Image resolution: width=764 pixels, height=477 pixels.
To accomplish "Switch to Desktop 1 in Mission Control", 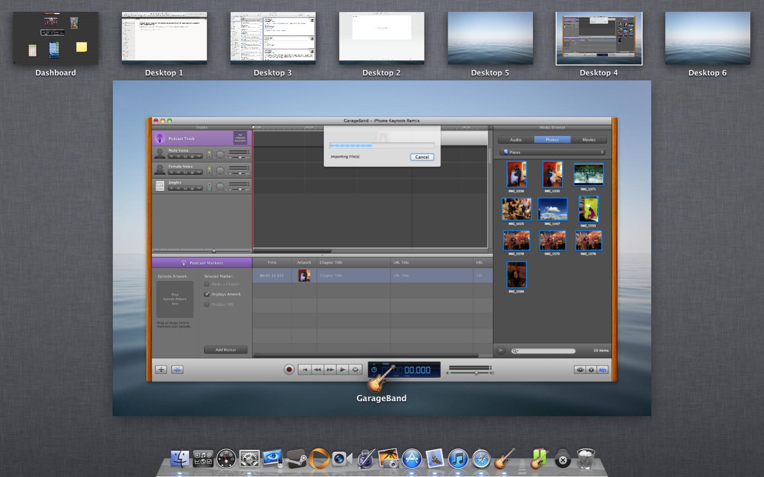I will (x=164, y=38).
